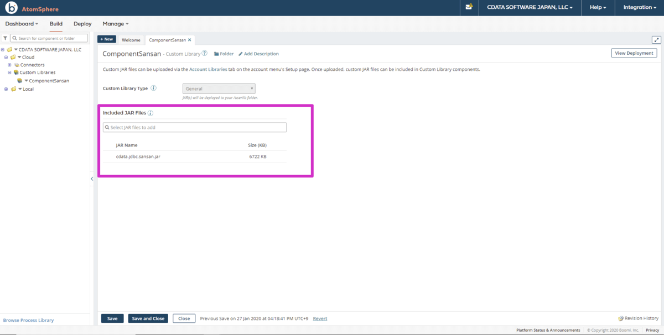The image size is (664, 335).
Task: Open the Deploy menu item
Action: click(82, 24)
